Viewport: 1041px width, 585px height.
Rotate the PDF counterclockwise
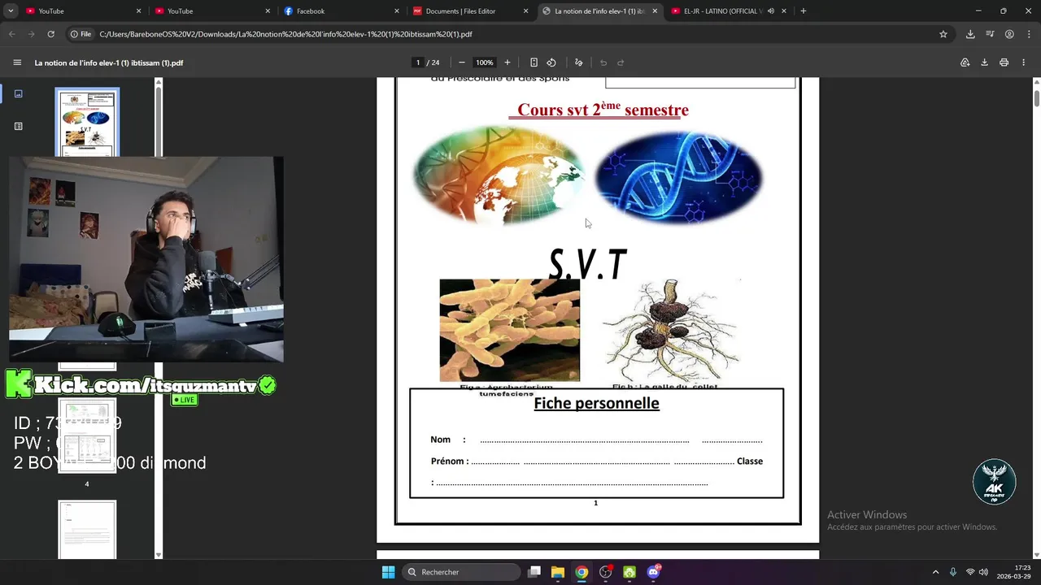tap(551, 63)
